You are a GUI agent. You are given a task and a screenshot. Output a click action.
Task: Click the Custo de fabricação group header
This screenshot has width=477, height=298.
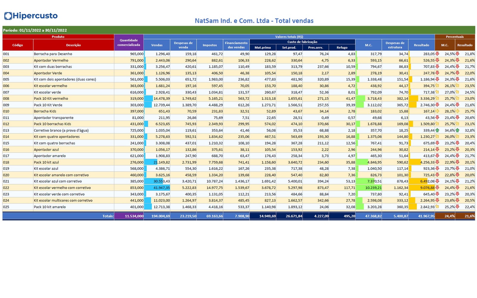(302, 42)
